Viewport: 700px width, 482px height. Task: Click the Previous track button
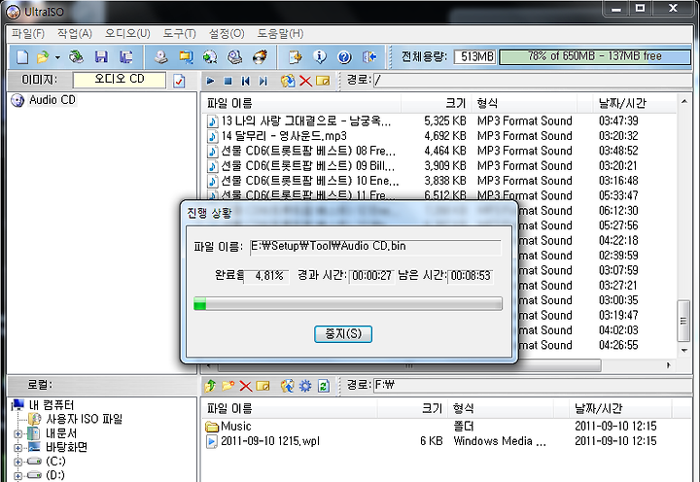tap(246, 81)
